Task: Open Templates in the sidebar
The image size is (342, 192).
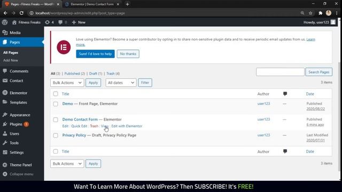Action: click(x=18, y=102)
